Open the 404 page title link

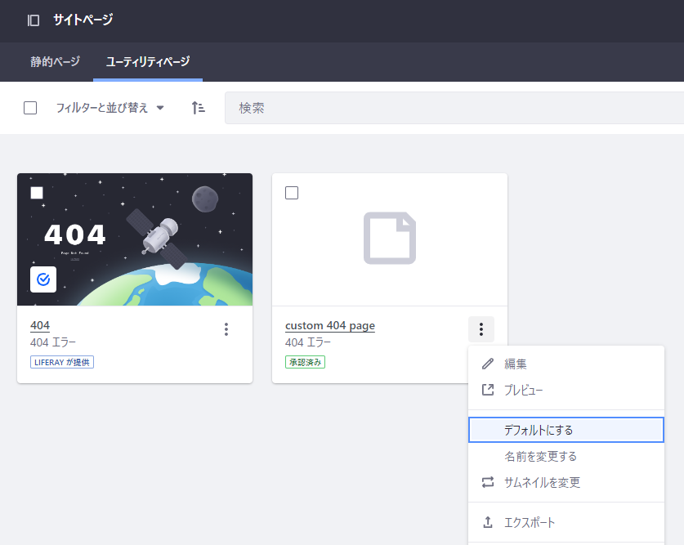tap(40, 325)
